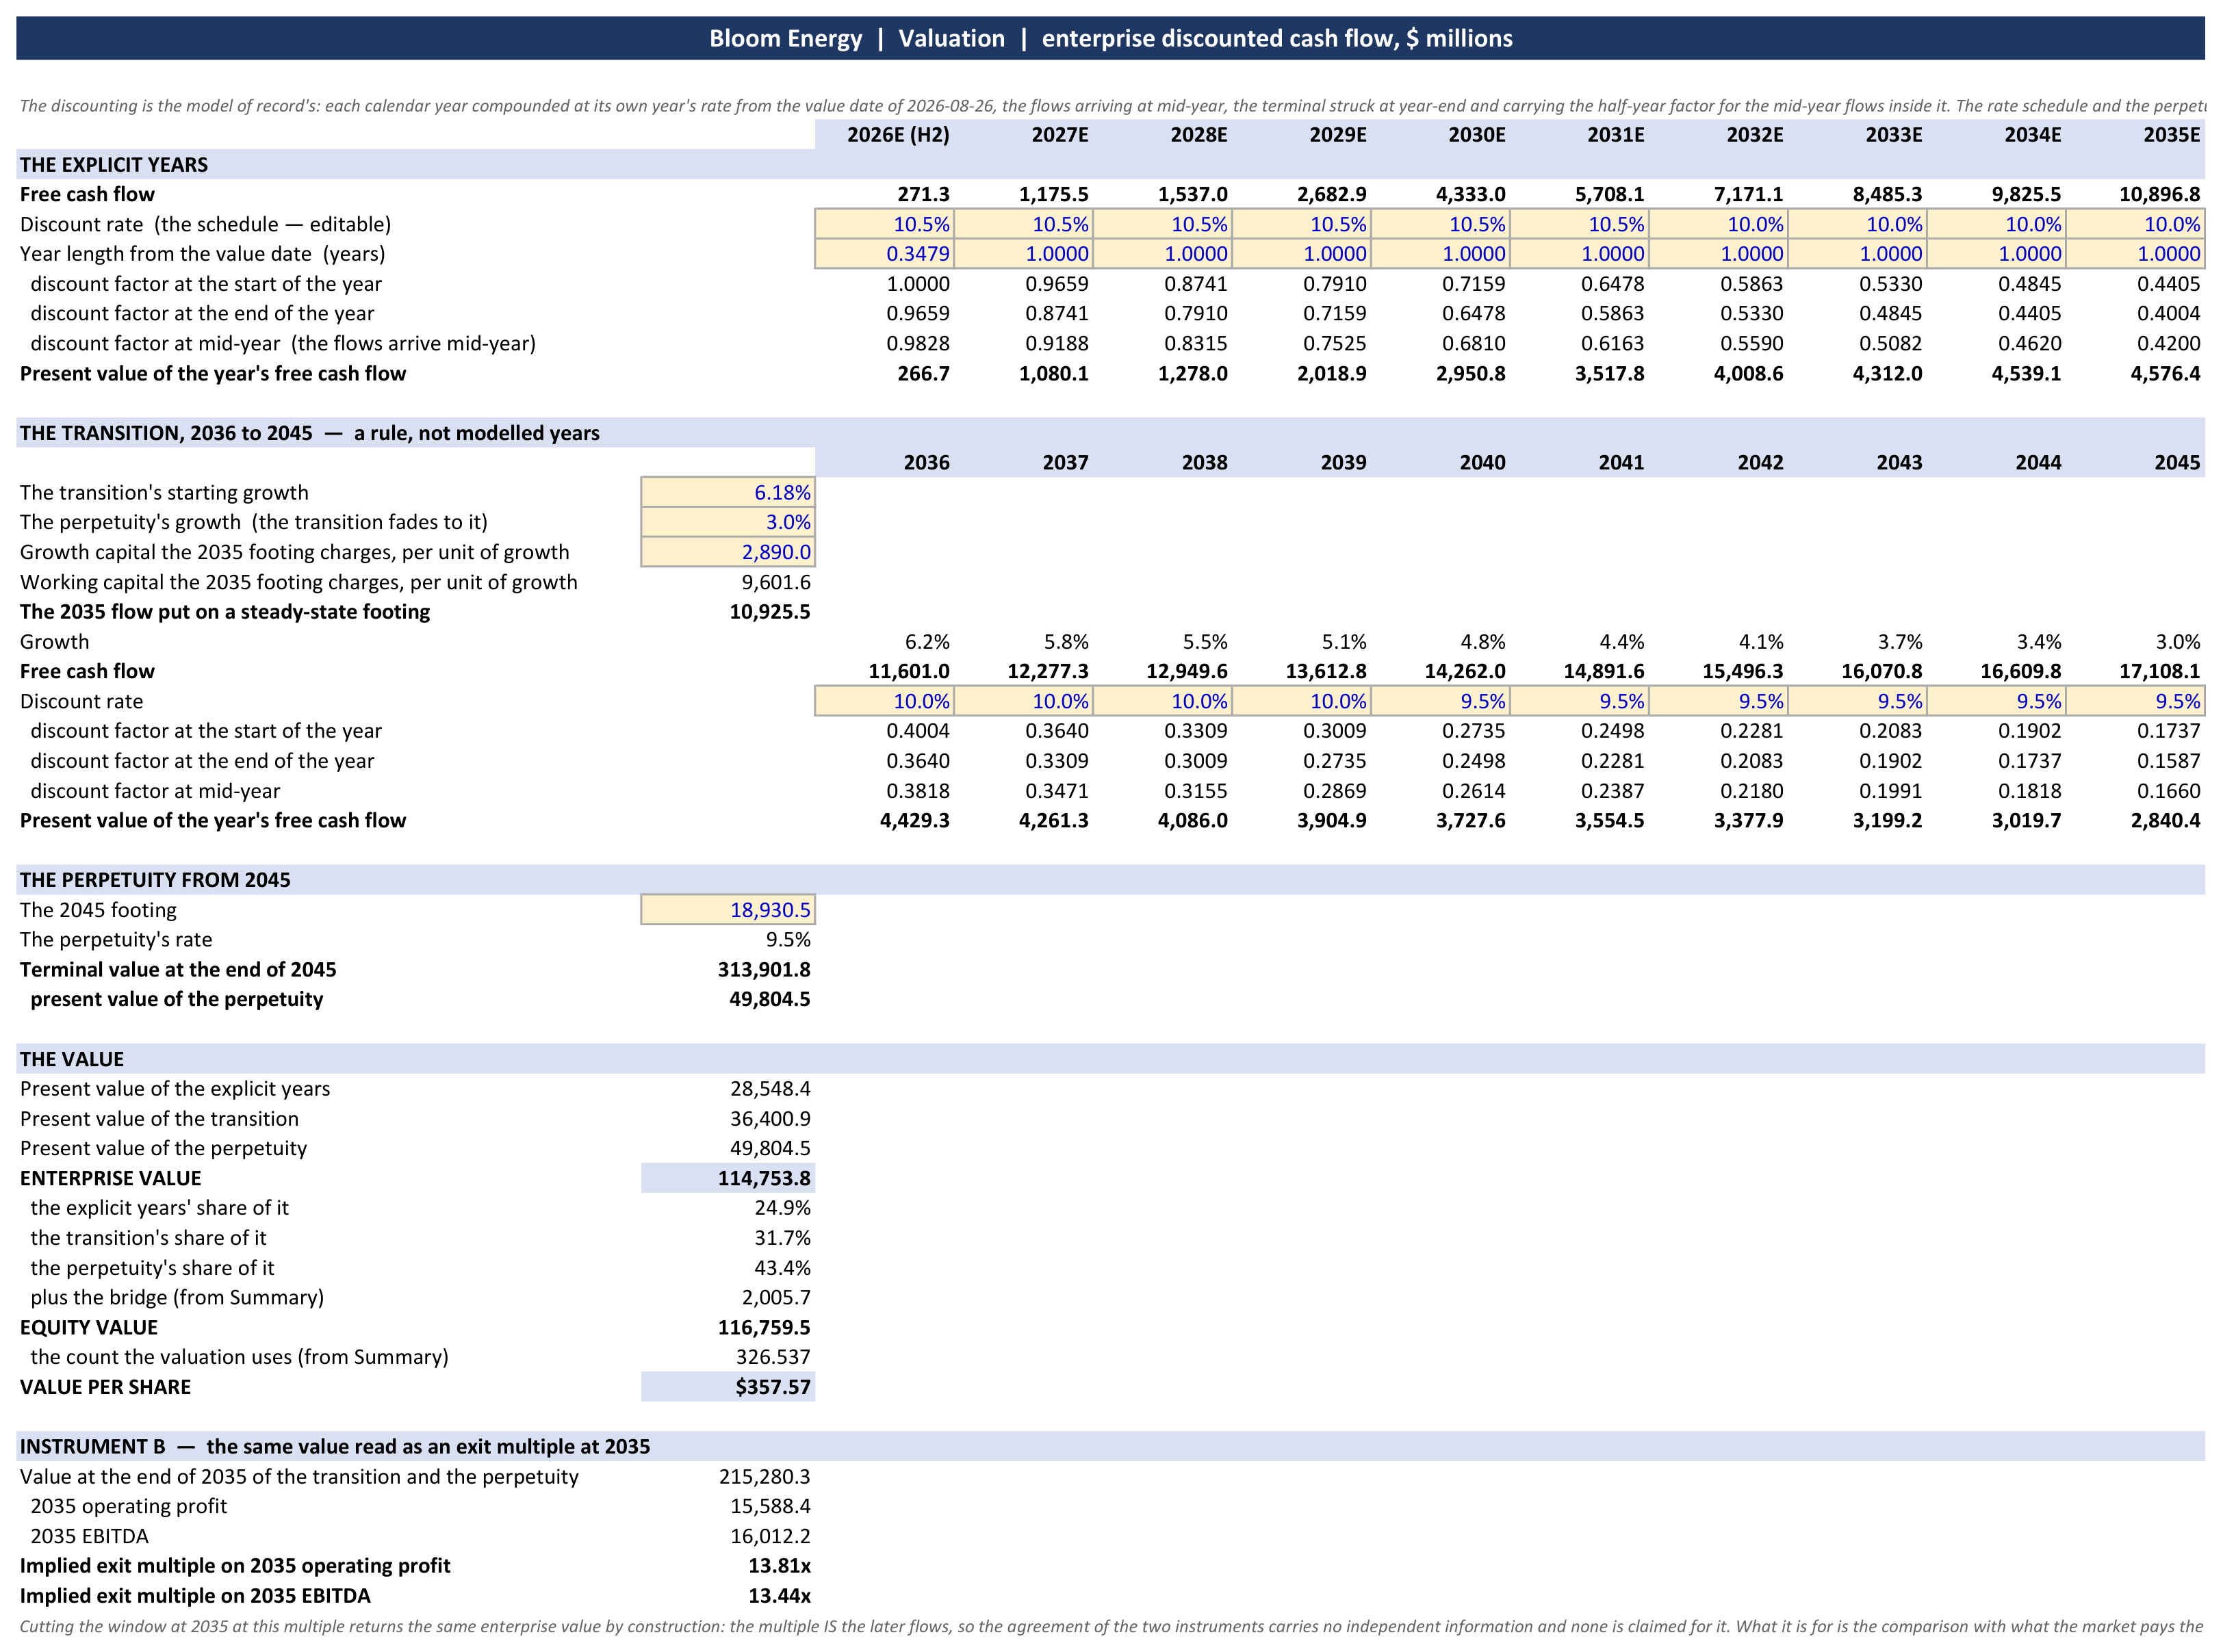
Task: Select the 2026E (H2) discount rate input
Action: [884, 224]
